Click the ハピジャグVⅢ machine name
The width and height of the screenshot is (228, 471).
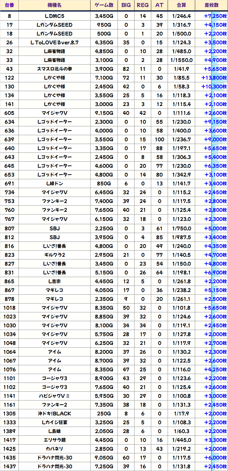click(x=55, y=396)
